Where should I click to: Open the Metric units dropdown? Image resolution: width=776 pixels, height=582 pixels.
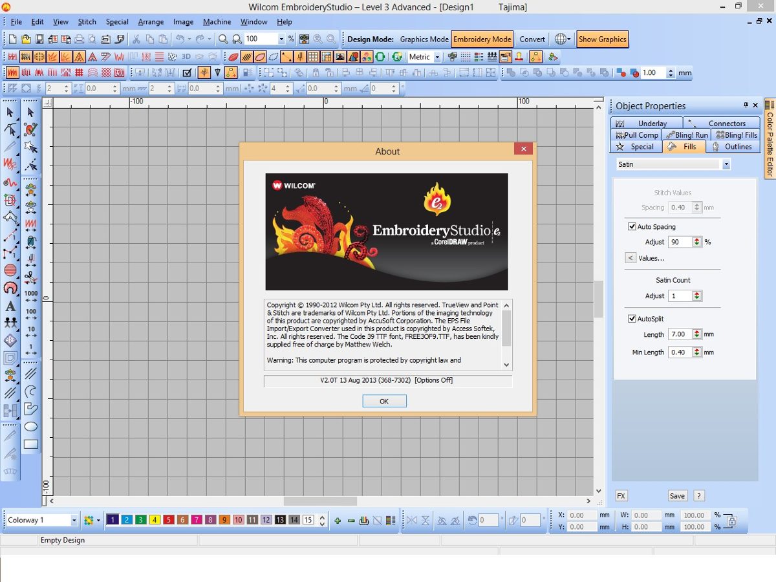[x=438, y=57]
